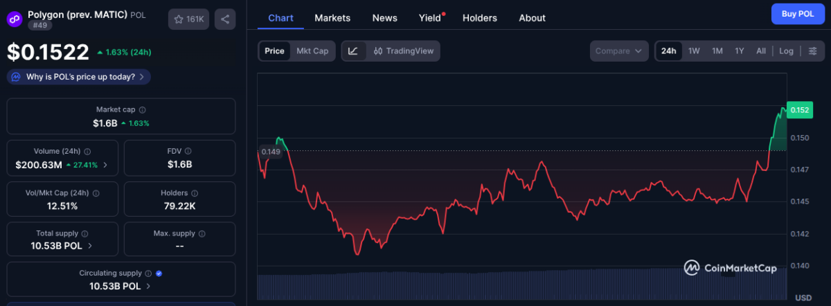Open the About tab
The image size is (831, 306).
coord(533,18)
